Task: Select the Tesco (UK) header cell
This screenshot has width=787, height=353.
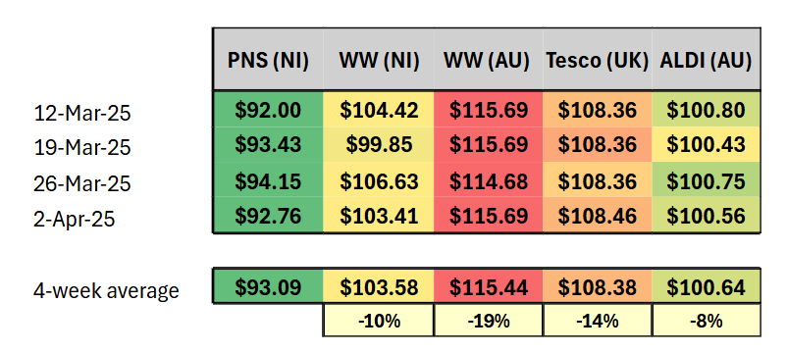Action: point(598,60)
